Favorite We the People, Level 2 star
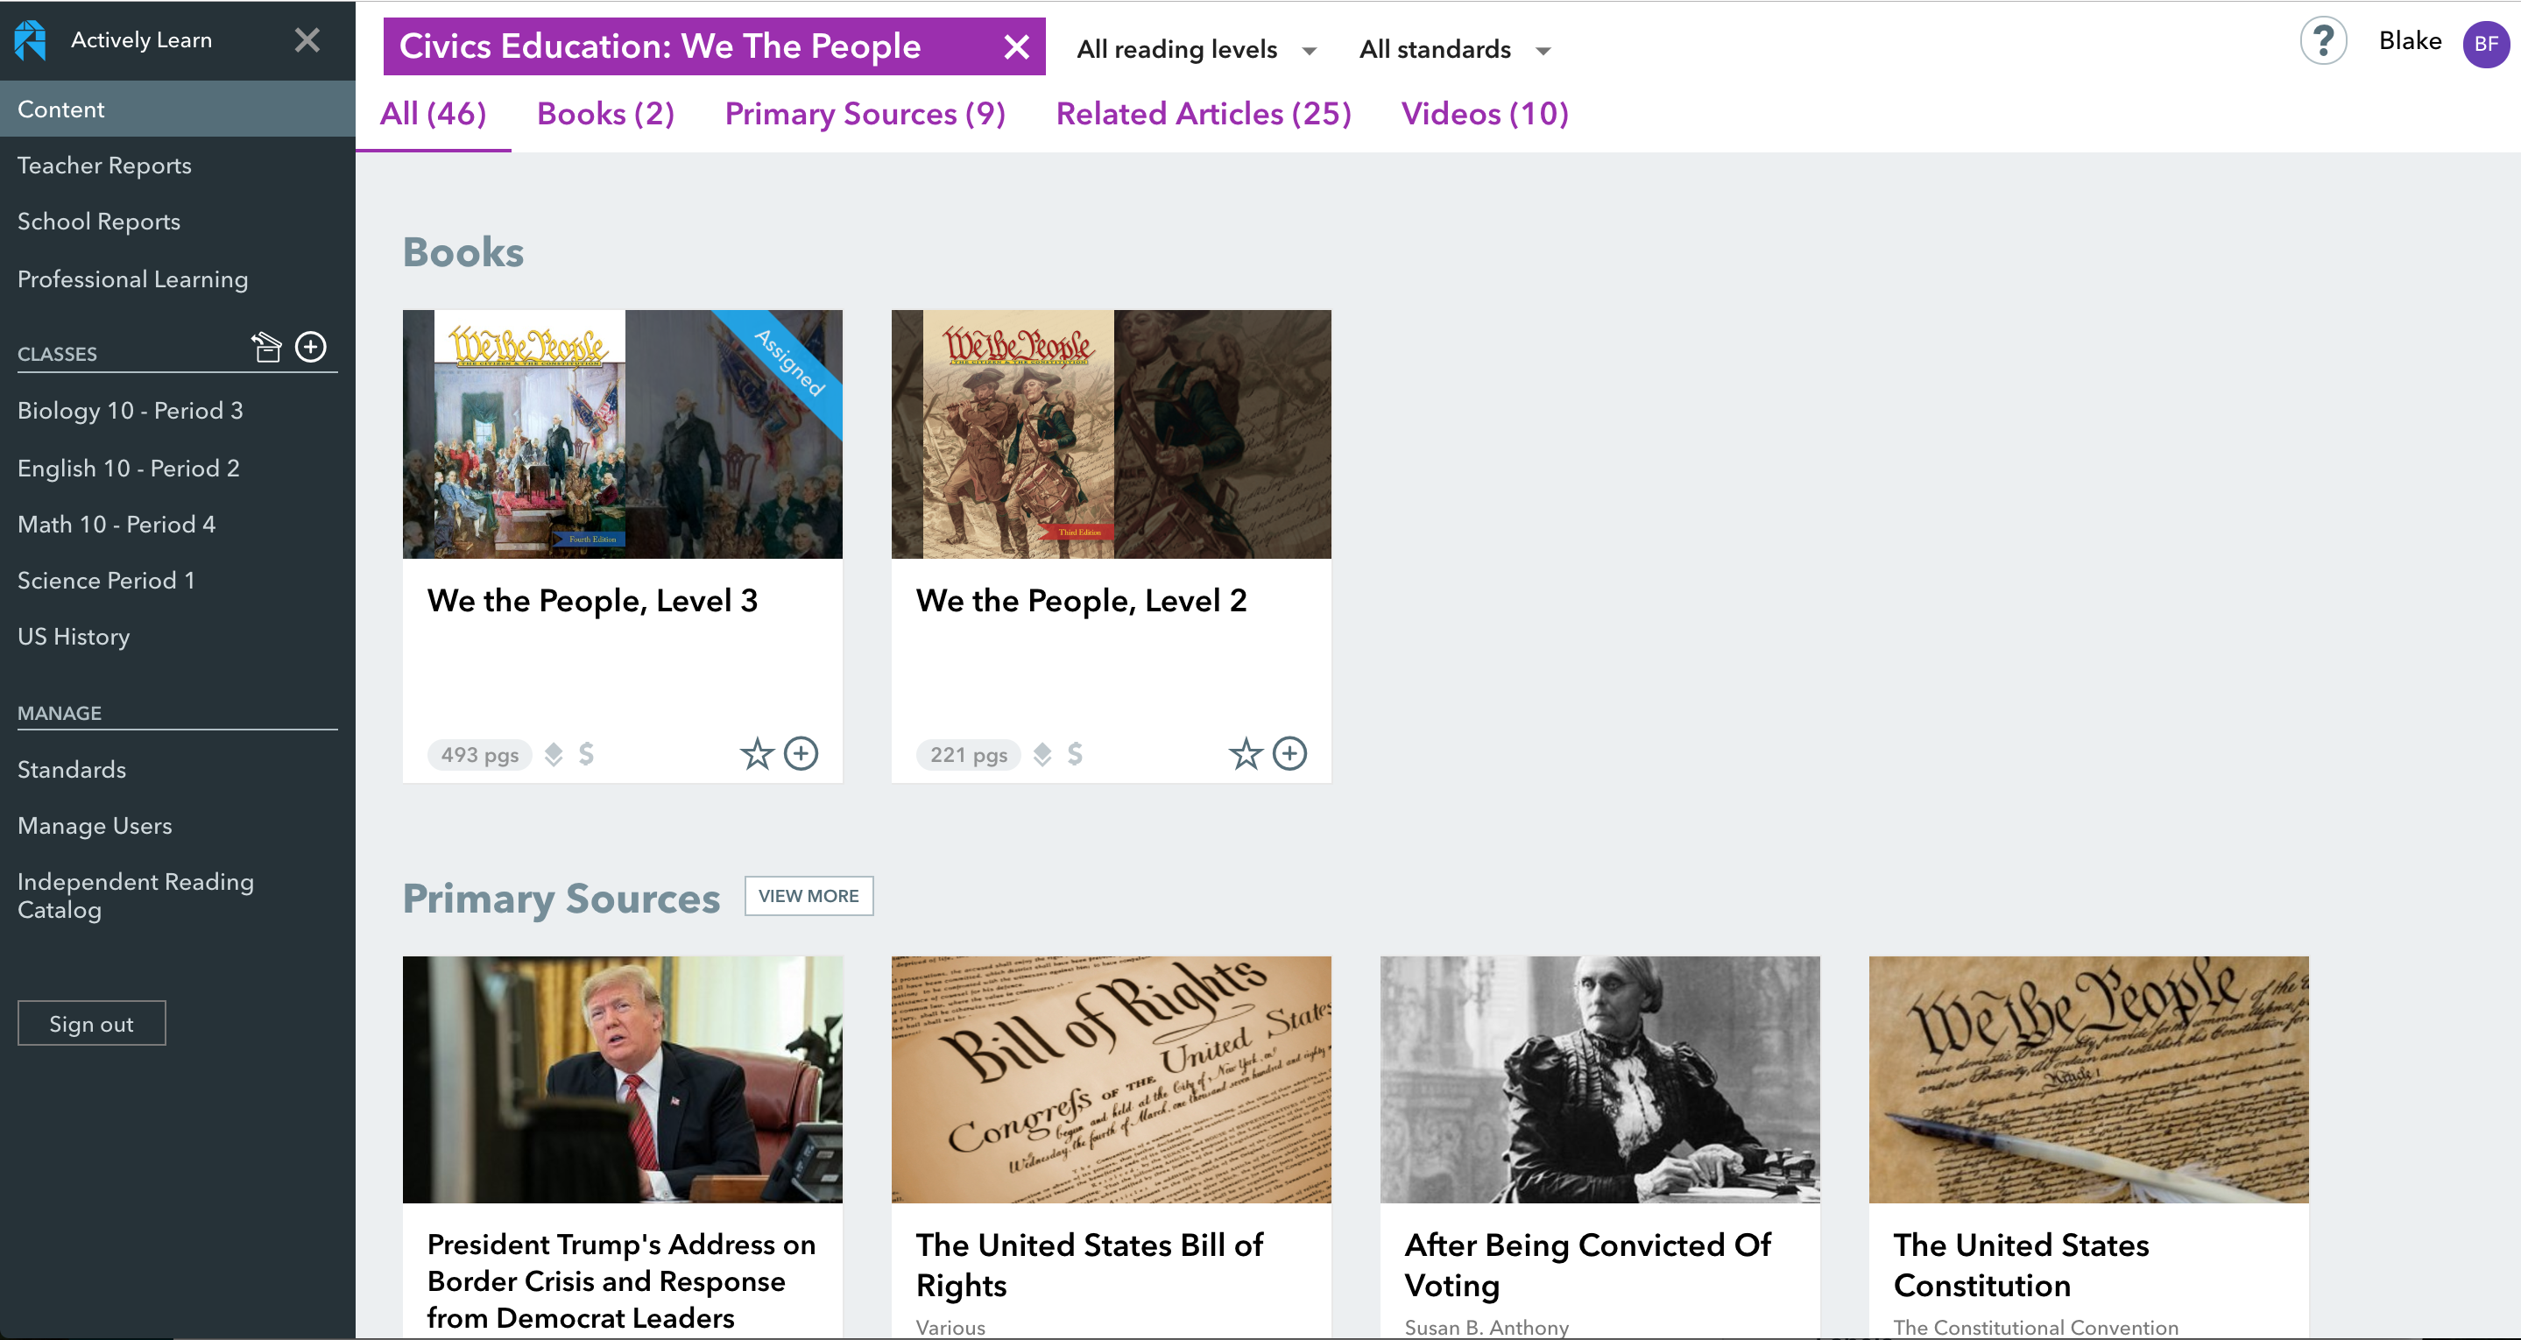2521x1340 pixels. point(1245,754)
